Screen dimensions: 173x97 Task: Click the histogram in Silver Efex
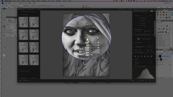point(144,73)
